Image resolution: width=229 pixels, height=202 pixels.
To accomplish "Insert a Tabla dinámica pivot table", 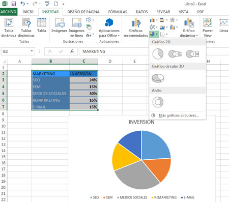I will coord(9,27).
